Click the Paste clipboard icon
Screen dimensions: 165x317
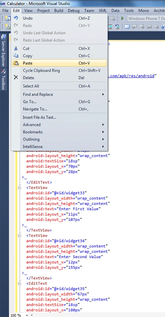(16, 63)
